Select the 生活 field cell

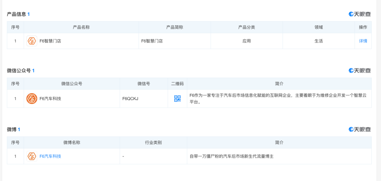319,41
